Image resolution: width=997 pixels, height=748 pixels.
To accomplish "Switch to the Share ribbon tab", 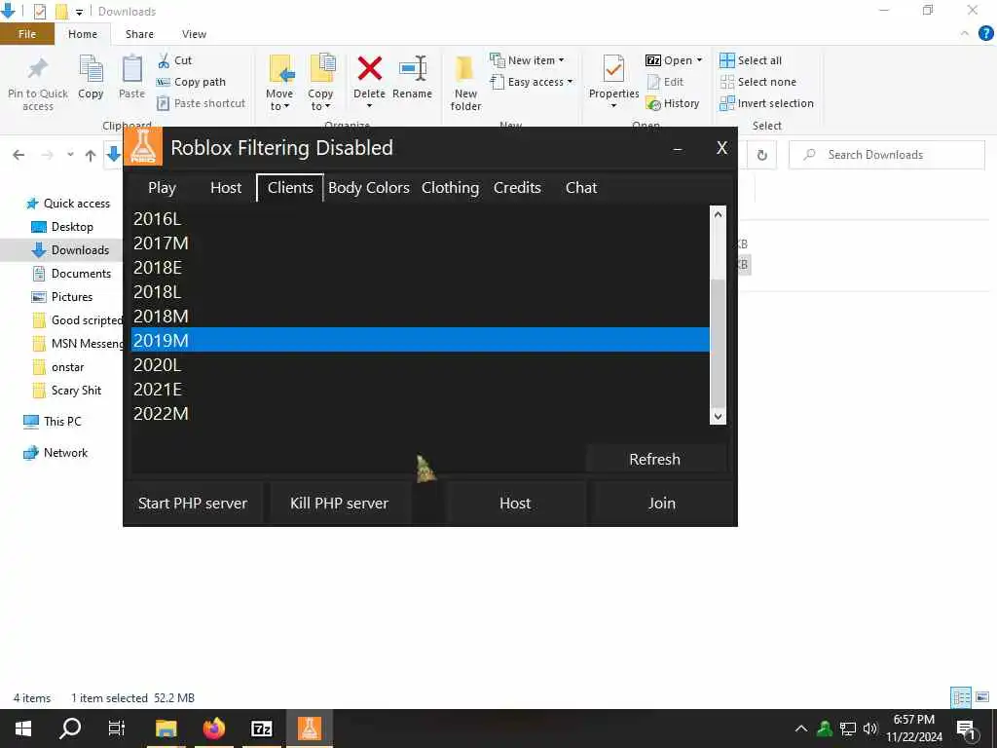I will (x=139, y=34).
